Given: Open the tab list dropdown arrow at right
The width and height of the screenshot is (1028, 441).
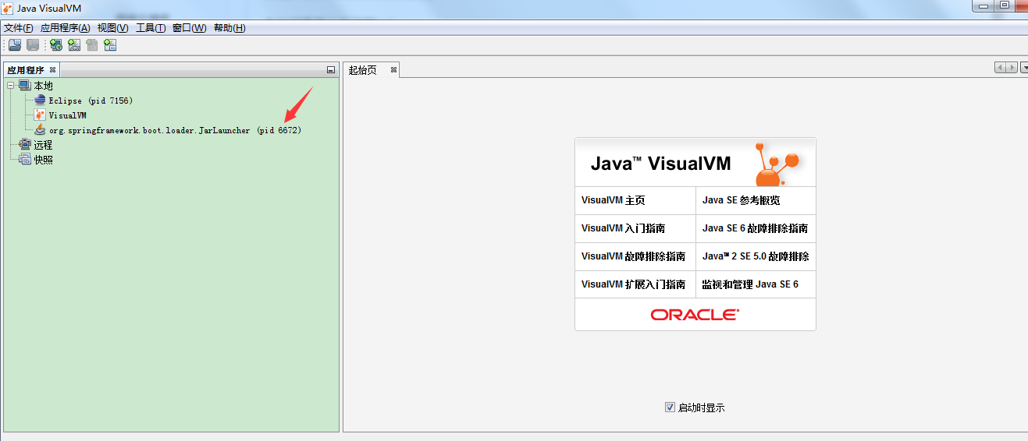Looking at the screenshot, I should pos(1024,68).
